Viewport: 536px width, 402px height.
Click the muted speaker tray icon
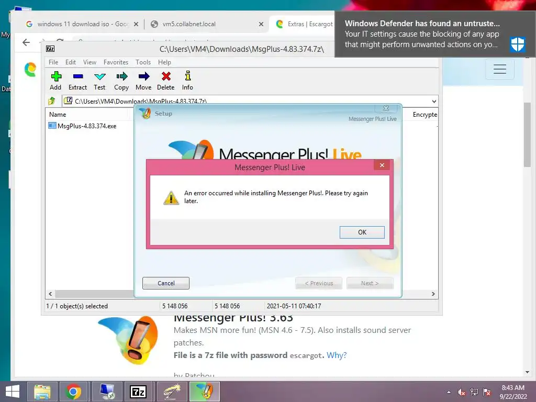coord(461,392)
